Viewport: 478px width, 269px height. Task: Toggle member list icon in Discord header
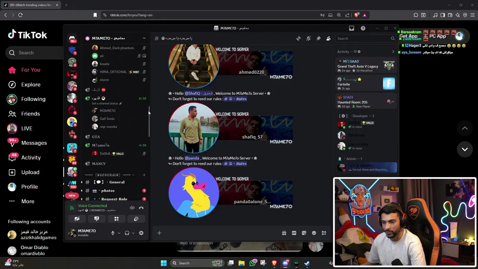[x=328, y=38]
